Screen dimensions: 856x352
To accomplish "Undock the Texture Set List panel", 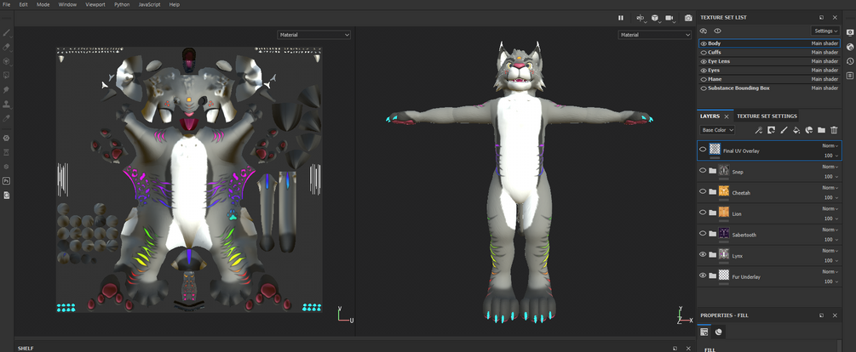I will tap(822, 18).
